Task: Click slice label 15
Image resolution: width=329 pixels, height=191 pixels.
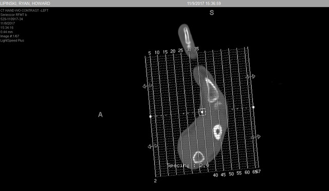Action: coord(165,52)
